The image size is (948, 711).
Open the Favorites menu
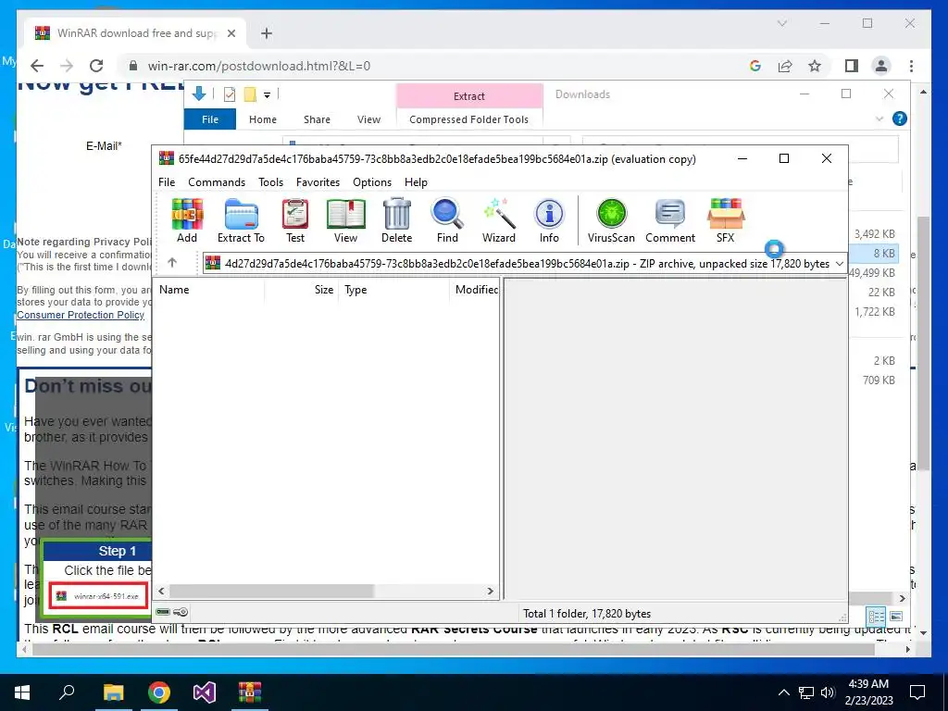tap(318, 182)
